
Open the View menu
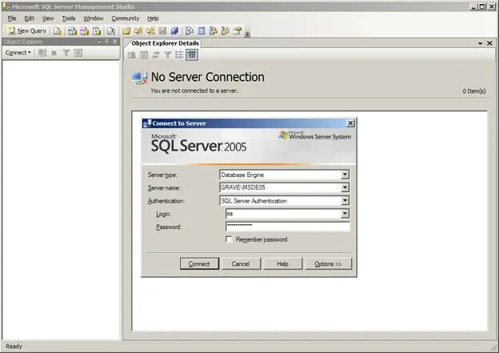(48, 18)
